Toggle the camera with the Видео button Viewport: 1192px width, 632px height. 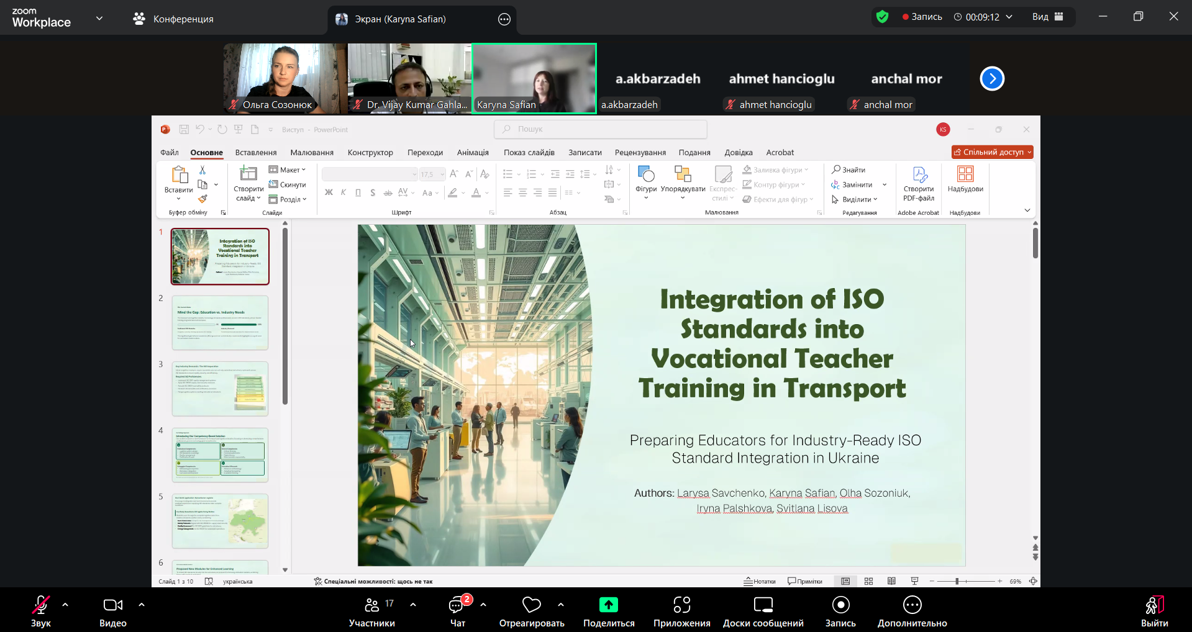(x=112, y=605)
